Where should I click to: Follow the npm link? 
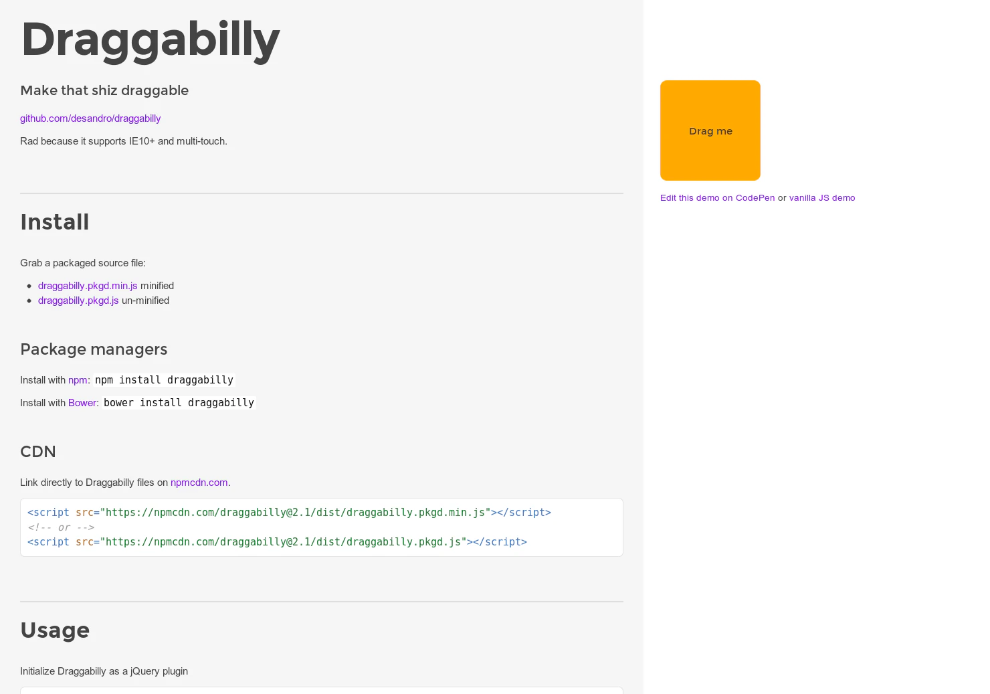78,380
